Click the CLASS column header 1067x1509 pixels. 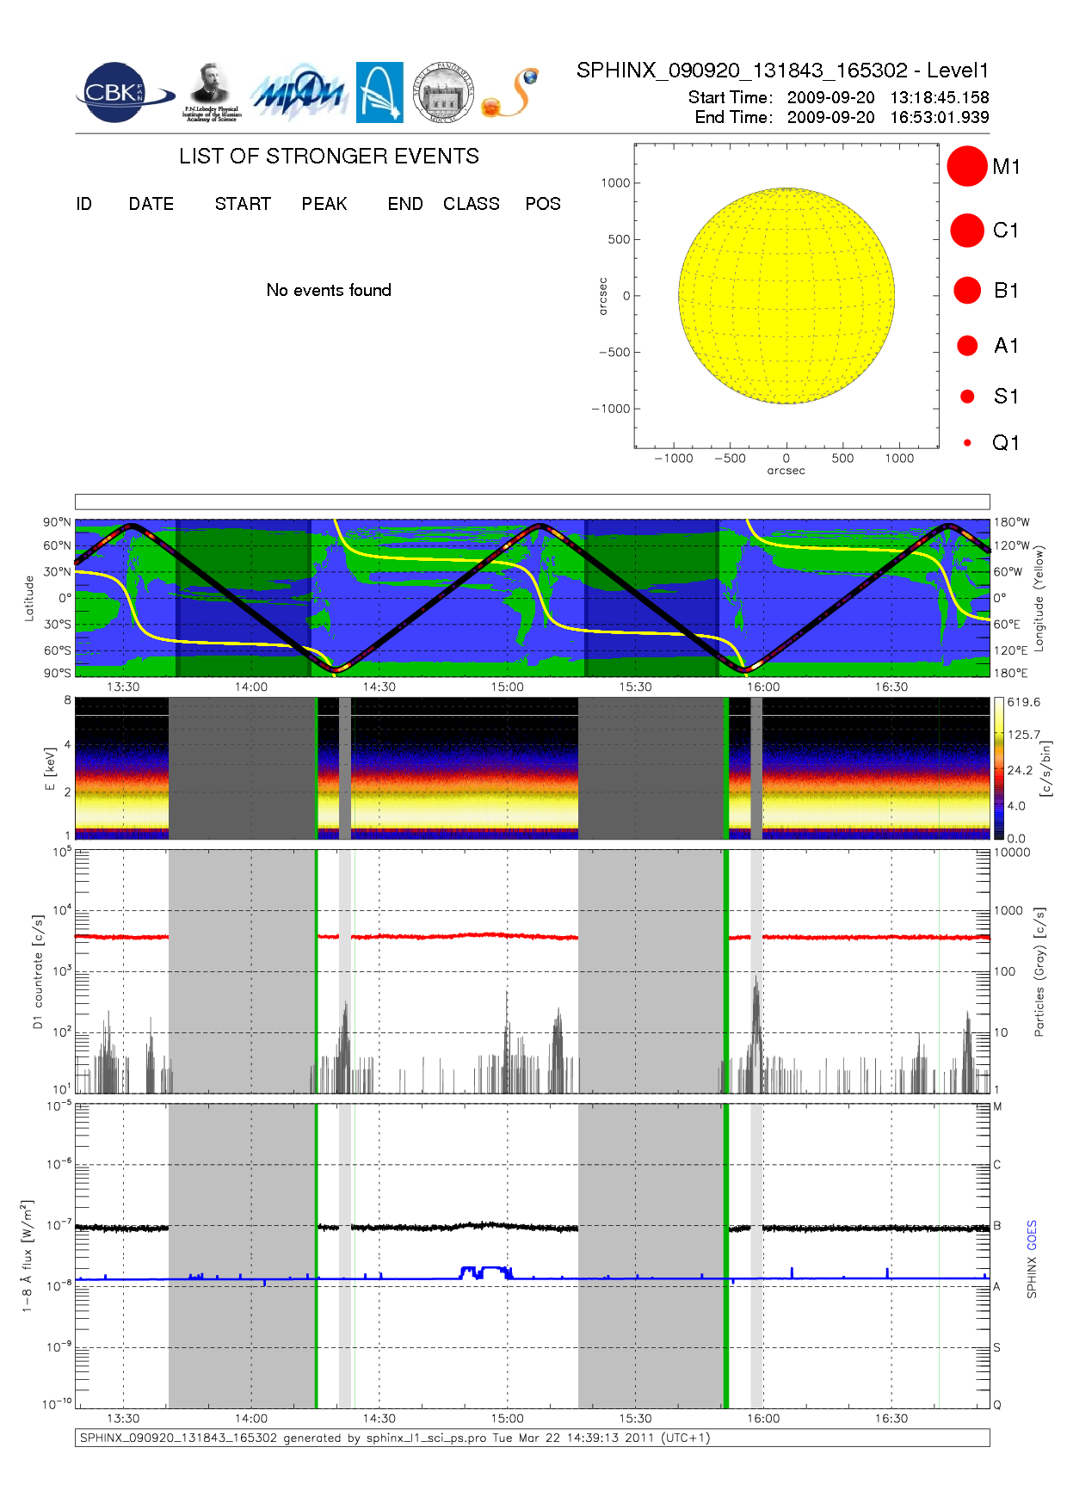471,204
